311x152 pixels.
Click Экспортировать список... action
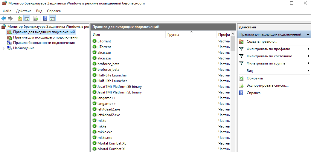pos(267,86)
